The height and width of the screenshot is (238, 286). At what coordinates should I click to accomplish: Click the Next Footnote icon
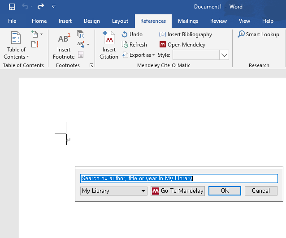pos(81,44)
